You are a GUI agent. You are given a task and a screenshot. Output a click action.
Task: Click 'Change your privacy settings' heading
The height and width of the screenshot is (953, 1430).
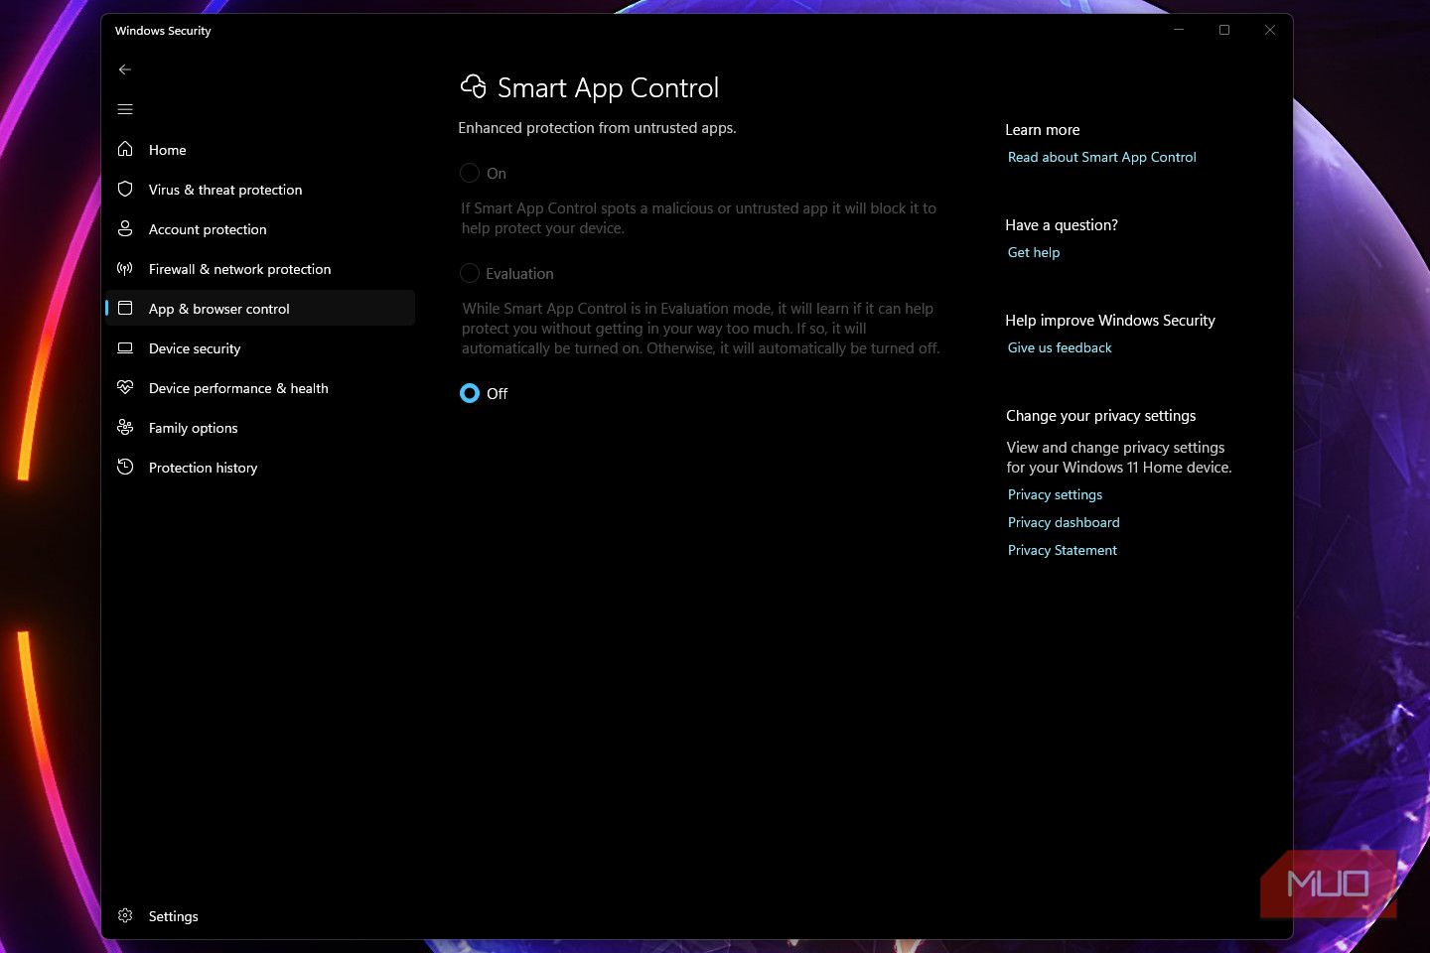[1100, 416]
